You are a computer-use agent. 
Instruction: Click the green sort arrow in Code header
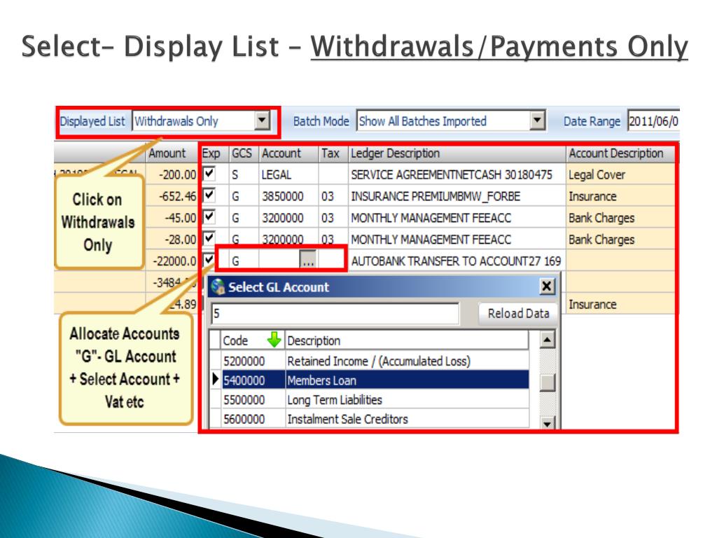pos(274,340)
